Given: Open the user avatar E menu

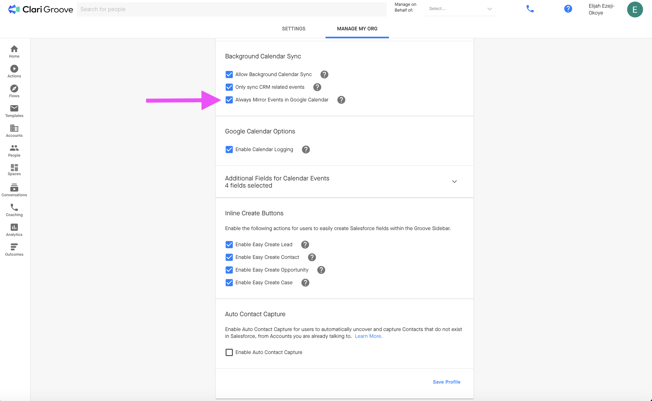Looking at the screenshot, I should (x=635, y=10).
